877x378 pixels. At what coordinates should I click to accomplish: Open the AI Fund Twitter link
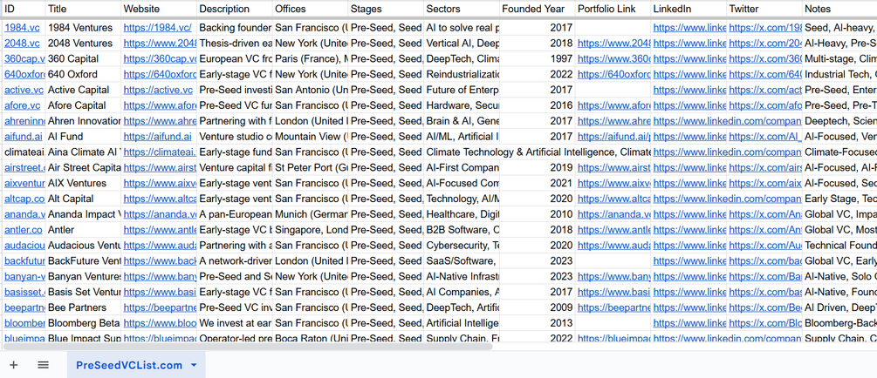pos(764,137)
